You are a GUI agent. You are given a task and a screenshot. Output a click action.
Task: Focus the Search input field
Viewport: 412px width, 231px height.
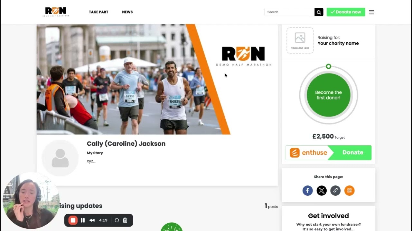tap(289, 12)
